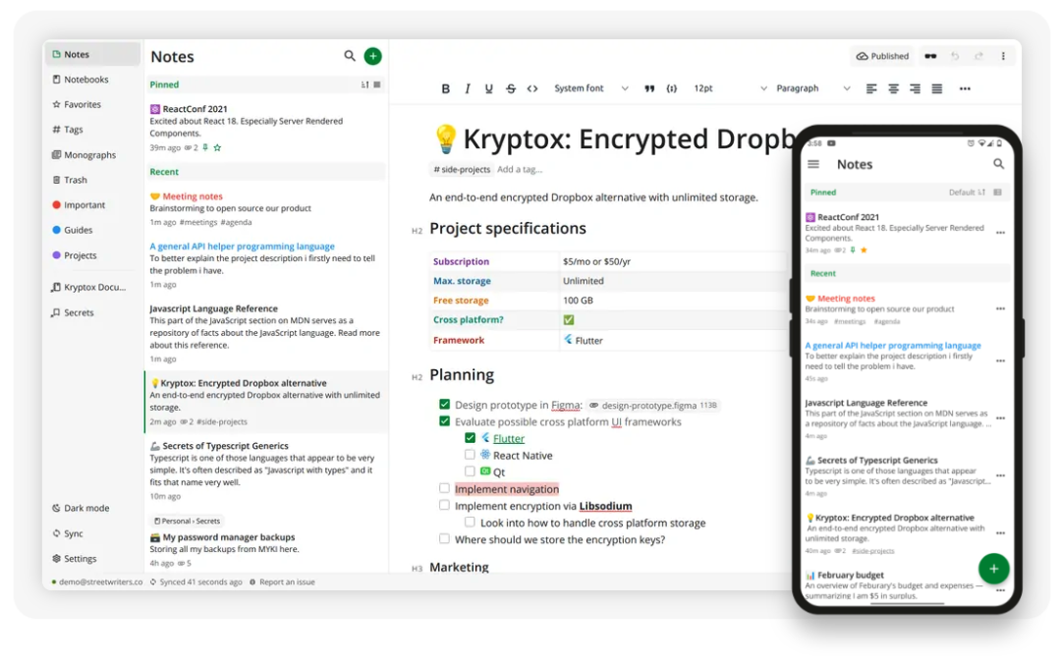Open more formatting tools ellipsis in toolbar
The width and height of the screenshot is (1061, 665).
point(965,88)
